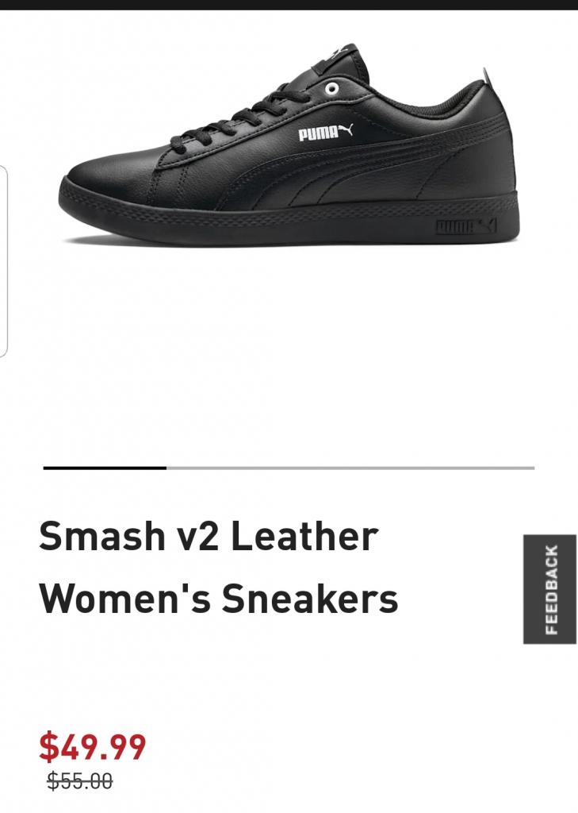Tap the white PUMA cat logo on shoe side
Viewport: 578px width, 813px height.
click(326, 133)
